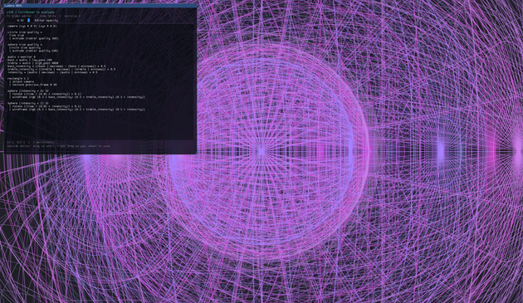Click the 'extrude (radial quality 180)' line
The width and height of the screenshot is (523, 303).
pos(33,51)
